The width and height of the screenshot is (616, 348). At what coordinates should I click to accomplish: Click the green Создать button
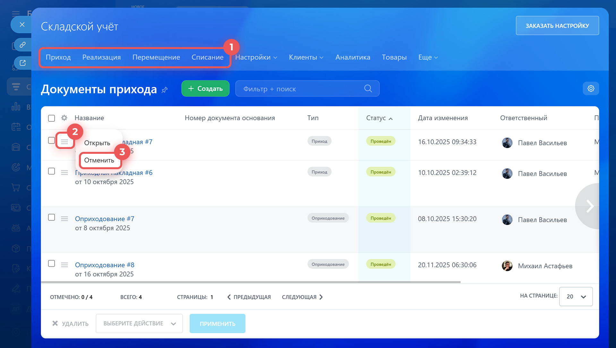pyautogui.click(x=205, y=88)
